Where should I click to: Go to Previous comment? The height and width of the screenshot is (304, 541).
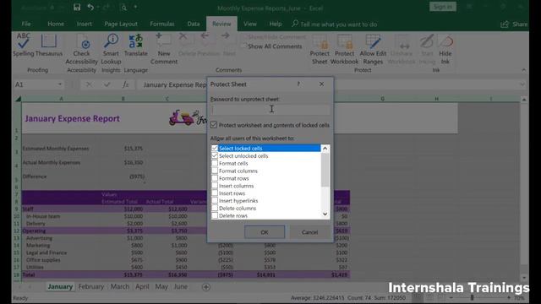[x=205, y=35]
